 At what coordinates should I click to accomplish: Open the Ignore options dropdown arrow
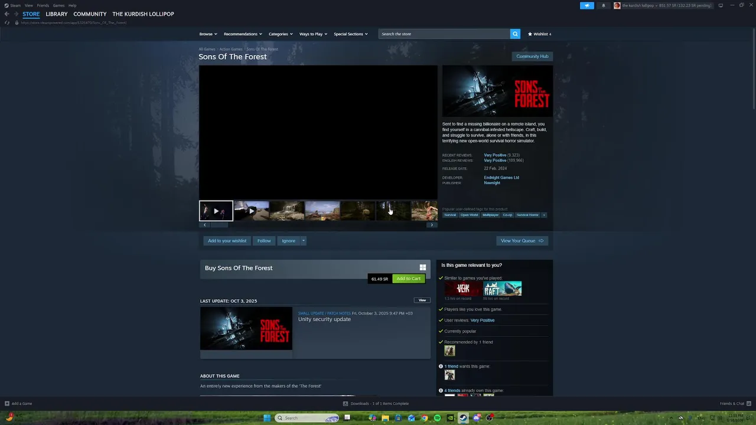click(304, 241)
